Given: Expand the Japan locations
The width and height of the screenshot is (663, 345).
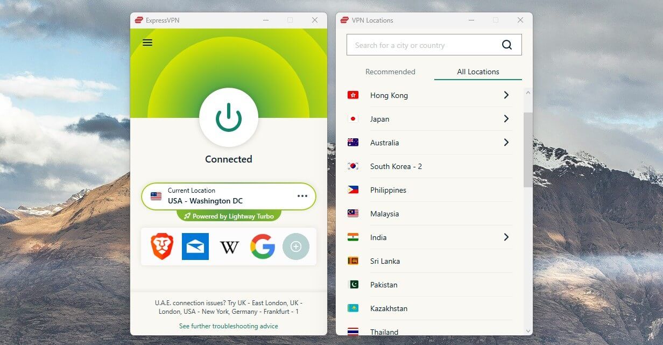Looking at the screenshot, I should click(506, 118).
